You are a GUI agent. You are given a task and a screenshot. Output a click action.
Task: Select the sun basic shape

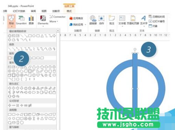(46, 75)
